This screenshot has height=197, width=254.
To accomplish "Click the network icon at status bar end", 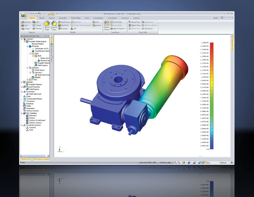I will [232, 163].
